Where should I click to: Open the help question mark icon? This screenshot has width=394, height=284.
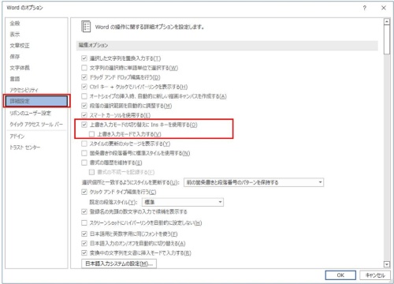point(365,8)
